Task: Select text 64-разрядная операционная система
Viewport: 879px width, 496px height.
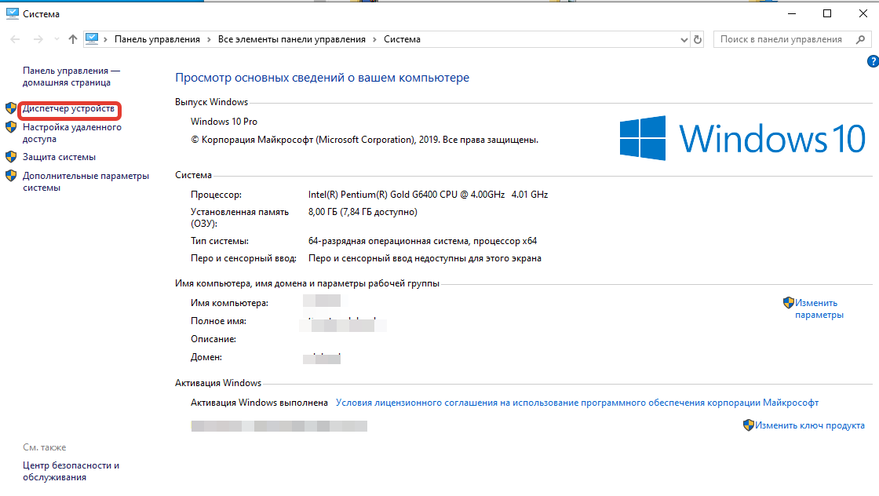Action: 423,241
